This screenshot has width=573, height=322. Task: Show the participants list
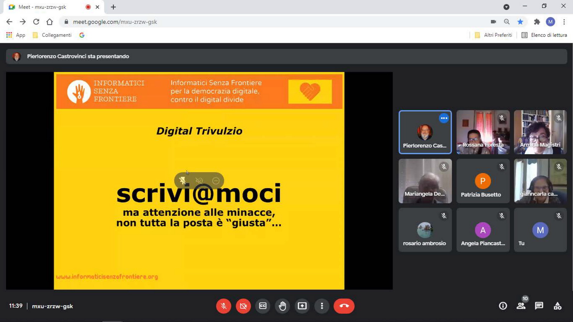coord(521,306)
